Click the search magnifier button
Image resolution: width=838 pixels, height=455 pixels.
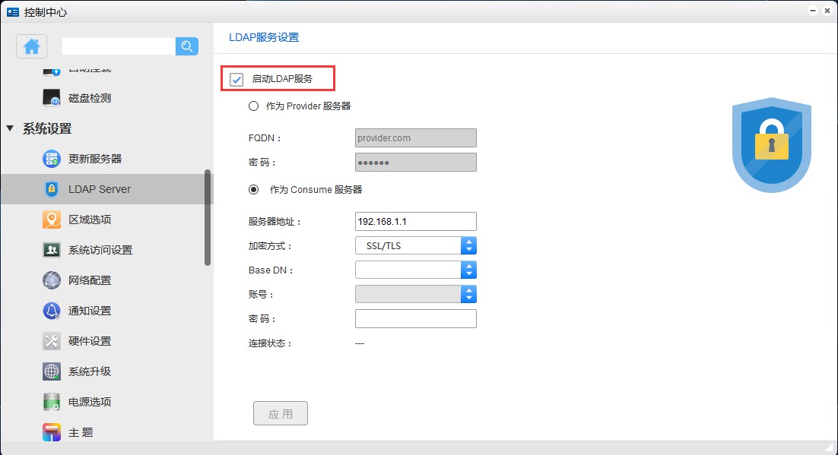click(187, 46)
